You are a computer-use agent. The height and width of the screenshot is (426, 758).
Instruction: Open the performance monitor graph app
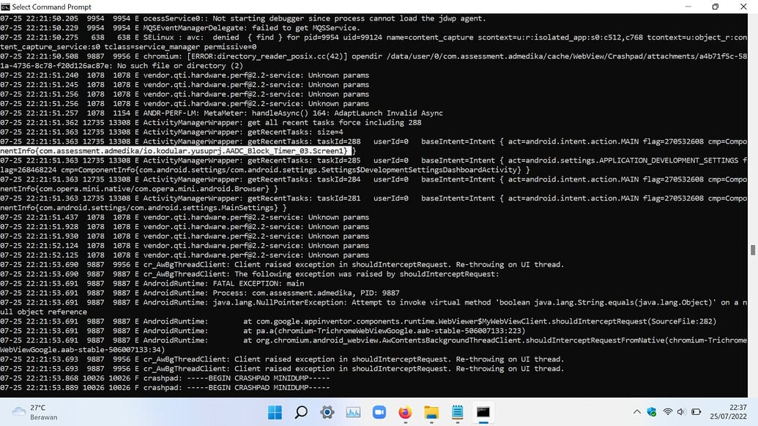[x=354, y=413]
